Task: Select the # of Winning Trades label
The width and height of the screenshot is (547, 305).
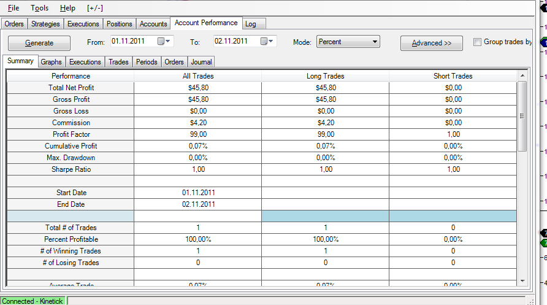Action: [x=71, y=251]
